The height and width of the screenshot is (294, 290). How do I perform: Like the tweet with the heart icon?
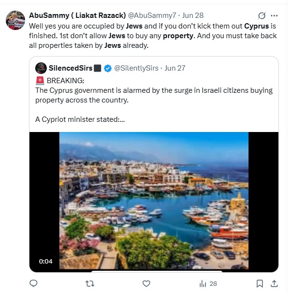coord(146,283)
